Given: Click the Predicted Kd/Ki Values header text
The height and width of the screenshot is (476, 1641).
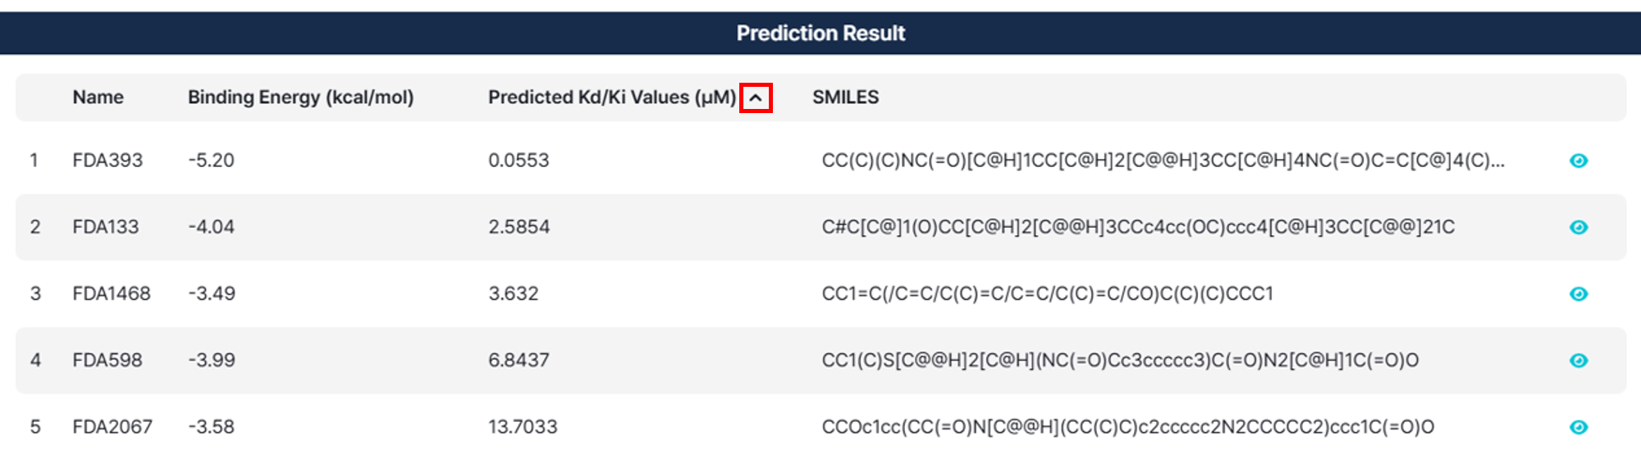Looking at the screenshot, I should click(611, 97).
